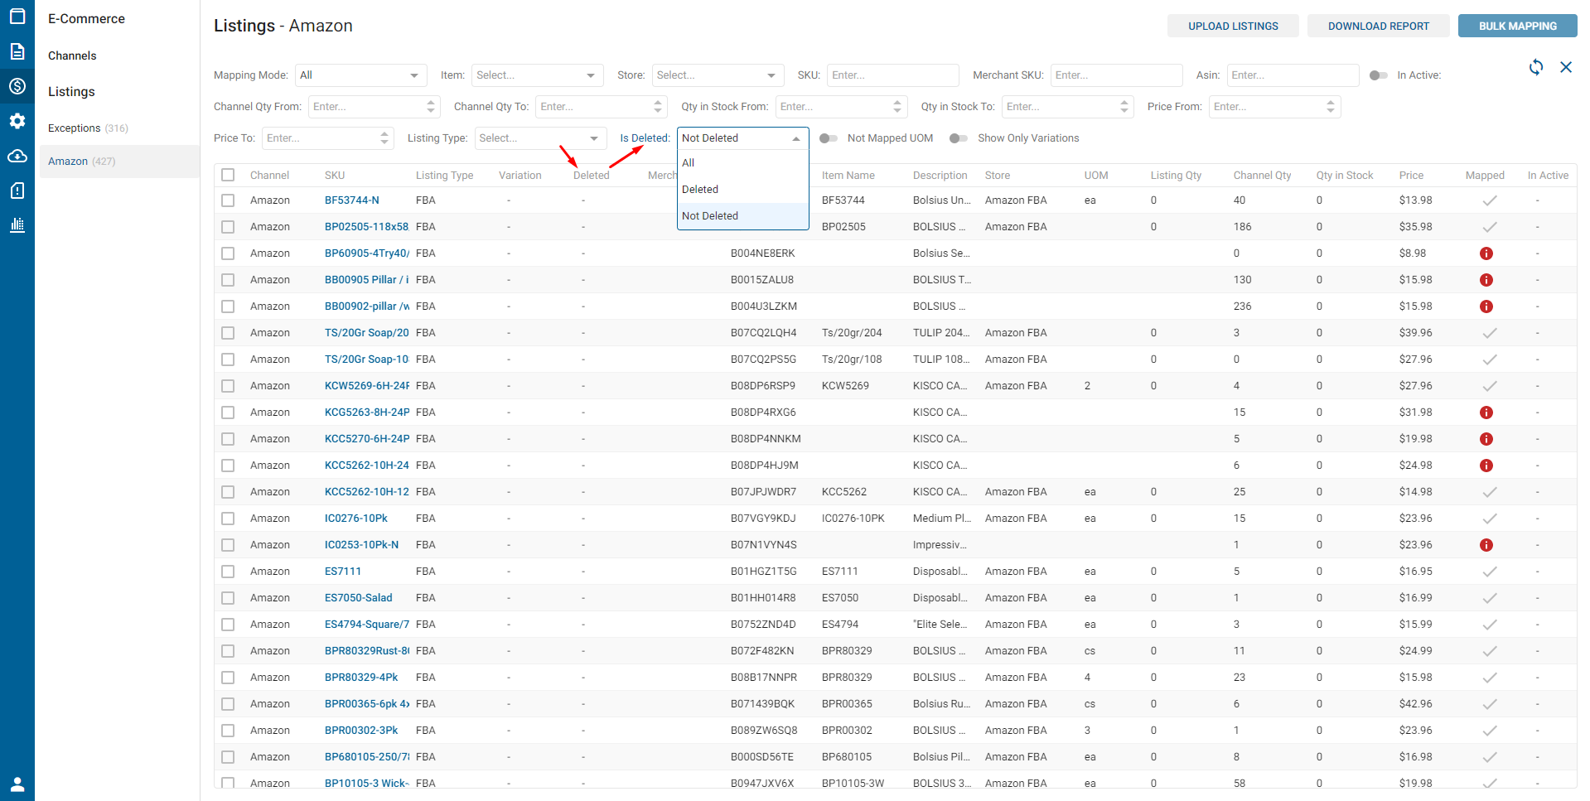Refresh the listings with the reload icon

[1536, 67]
